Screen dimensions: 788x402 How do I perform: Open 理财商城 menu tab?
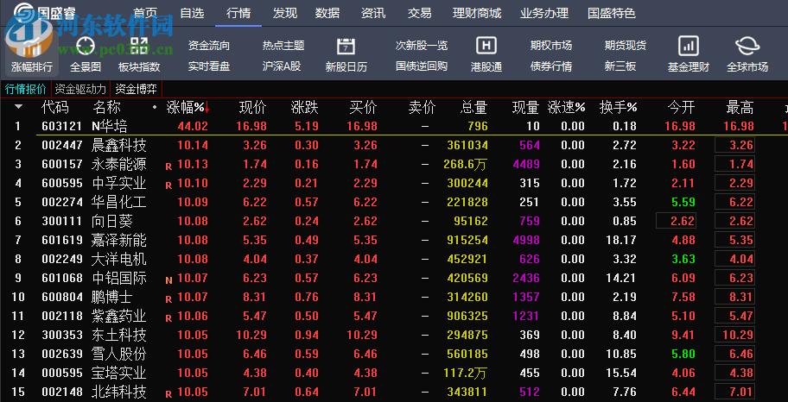pyautogui.click(x=477, y=13)
